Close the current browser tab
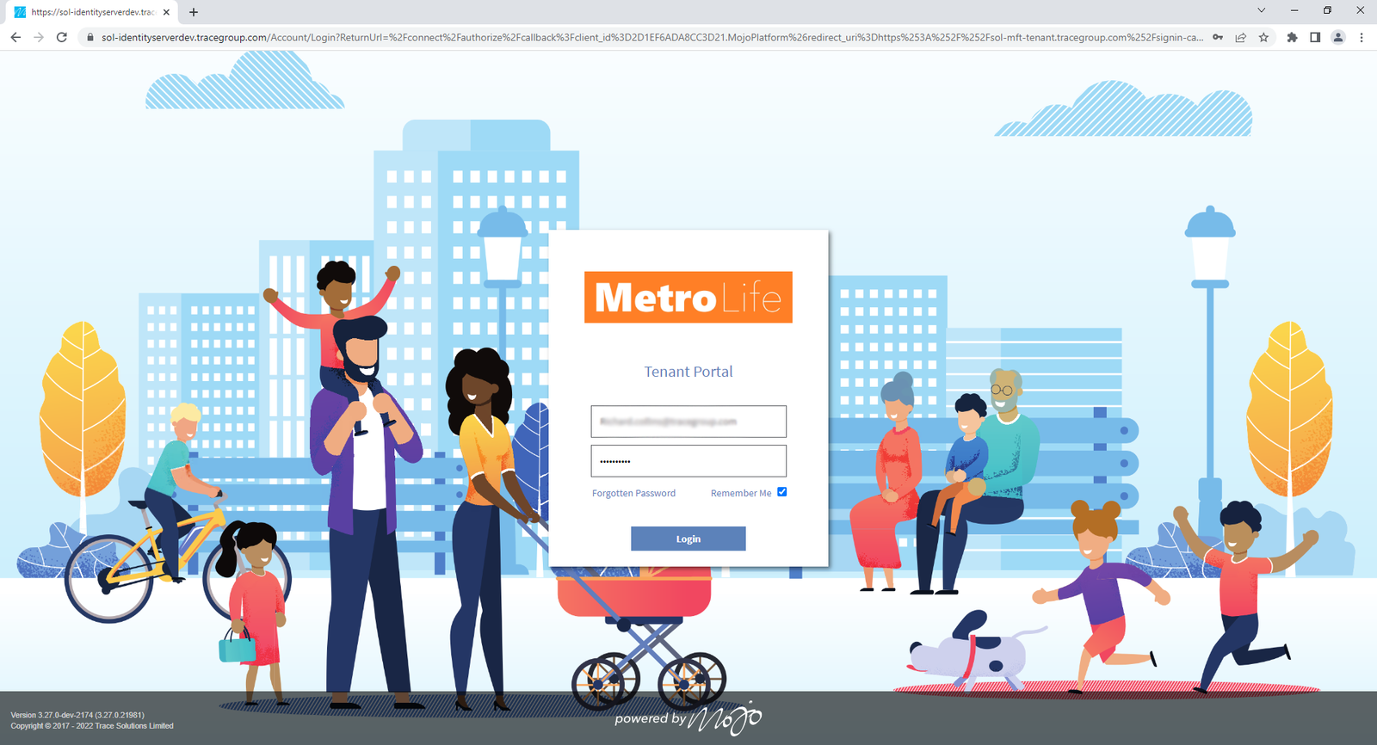This screenshot has height=745, width=1377. pos(167,12)
